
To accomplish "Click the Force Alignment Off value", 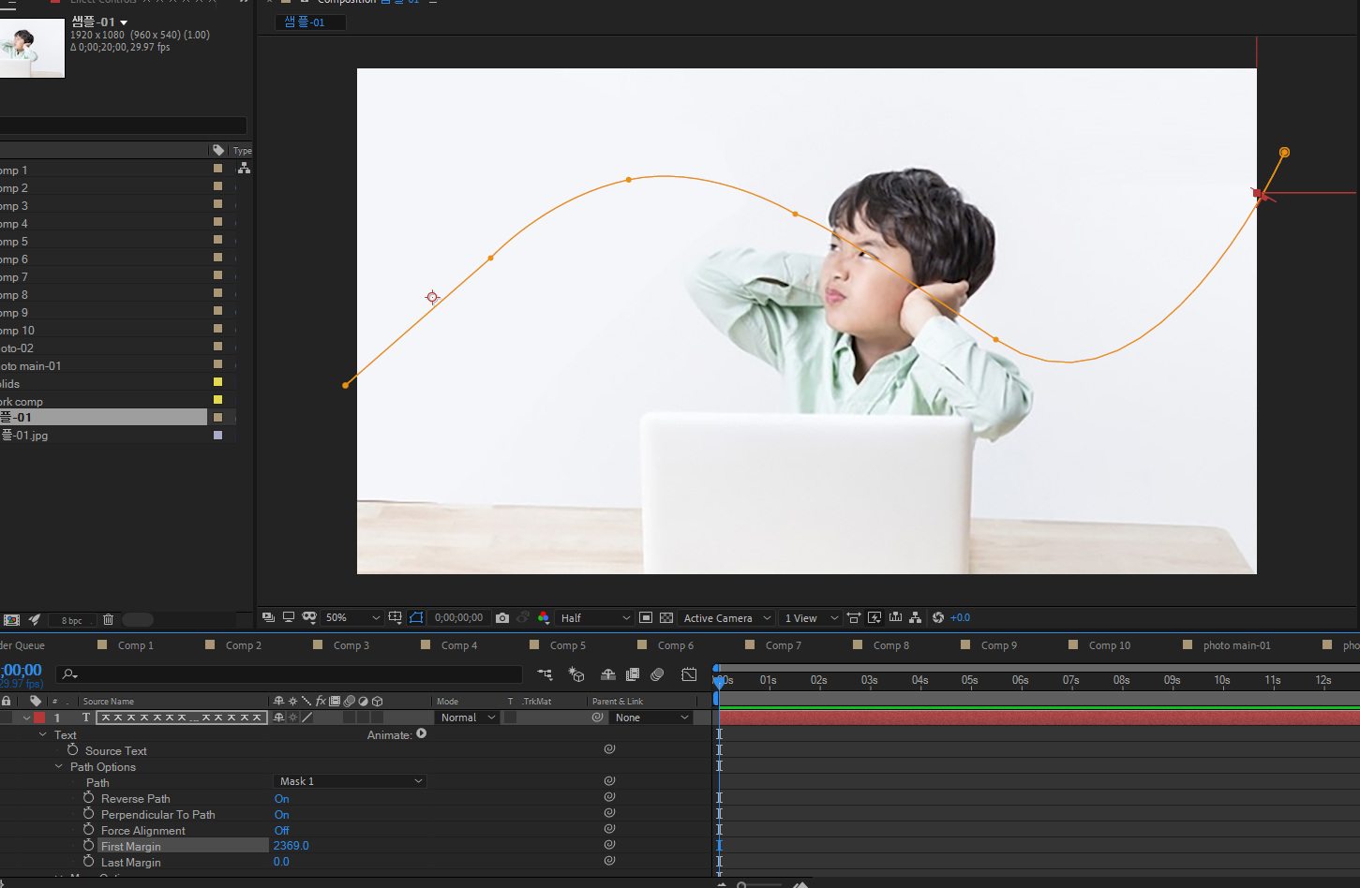I will point(281,831).
